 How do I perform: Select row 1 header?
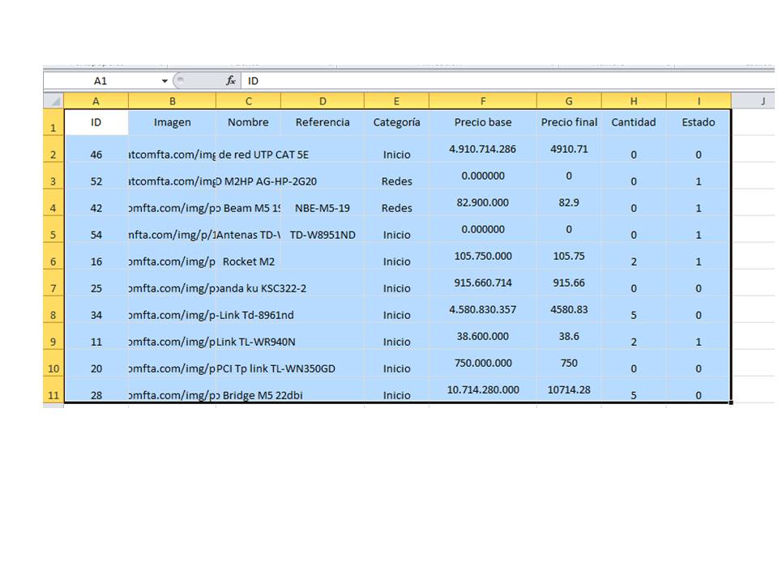[53, 122]
